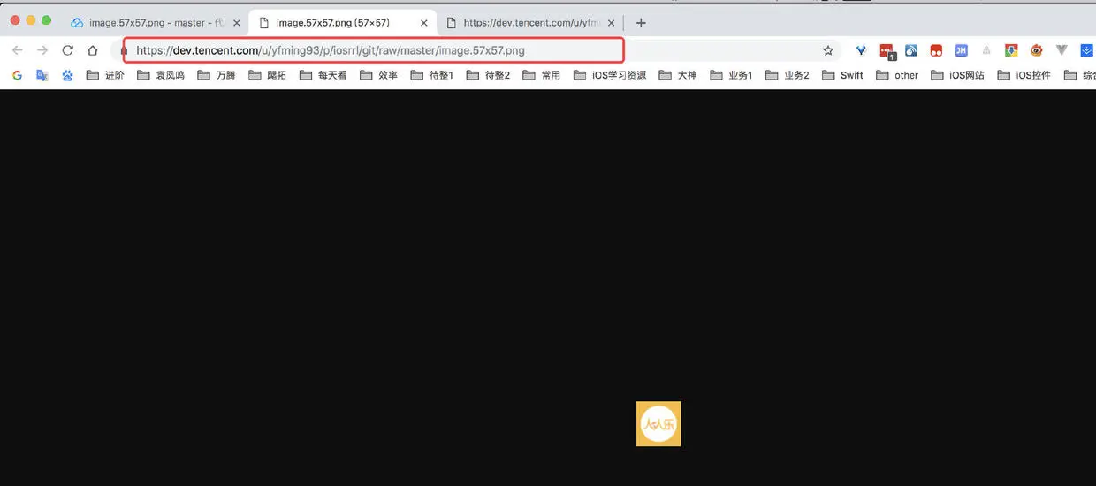This screenshot has height=486, width=1096.
Task: Open the red extension with badge 1
Action: point(887,51)
